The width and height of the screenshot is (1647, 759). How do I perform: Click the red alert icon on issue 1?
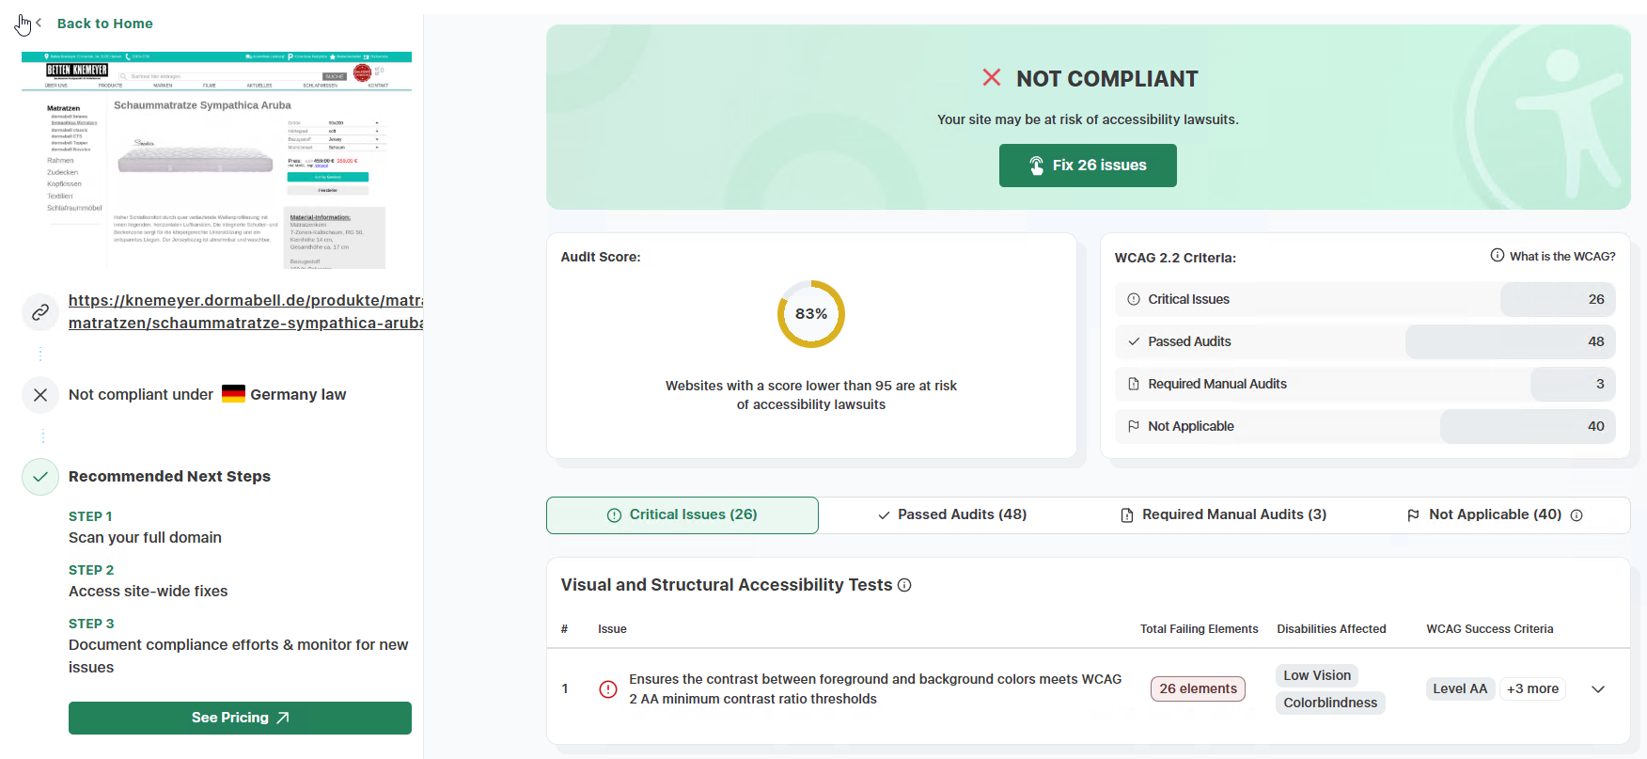tap(608, 689)
